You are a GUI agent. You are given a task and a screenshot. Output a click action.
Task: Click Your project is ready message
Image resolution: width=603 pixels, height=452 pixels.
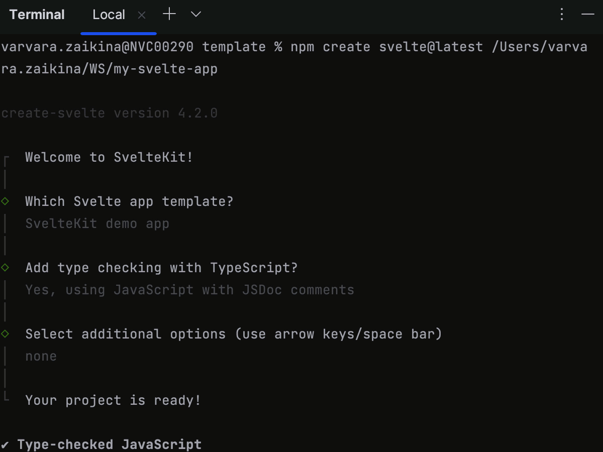tap(113, 400)
